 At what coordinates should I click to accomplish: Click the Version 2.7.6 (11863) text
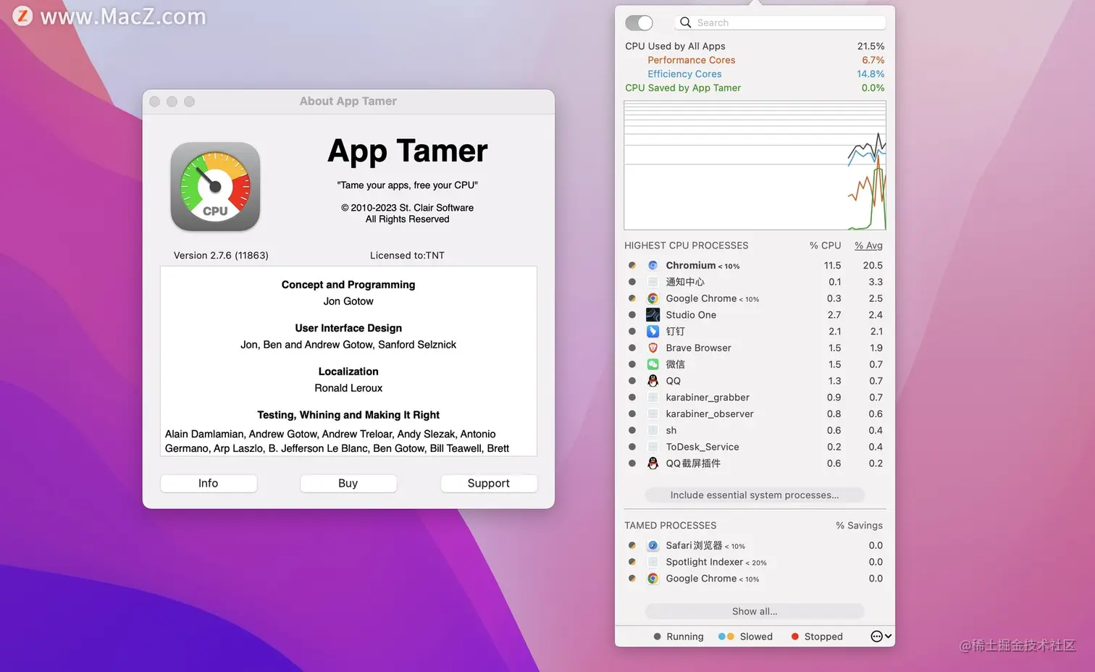click(221, 256)
